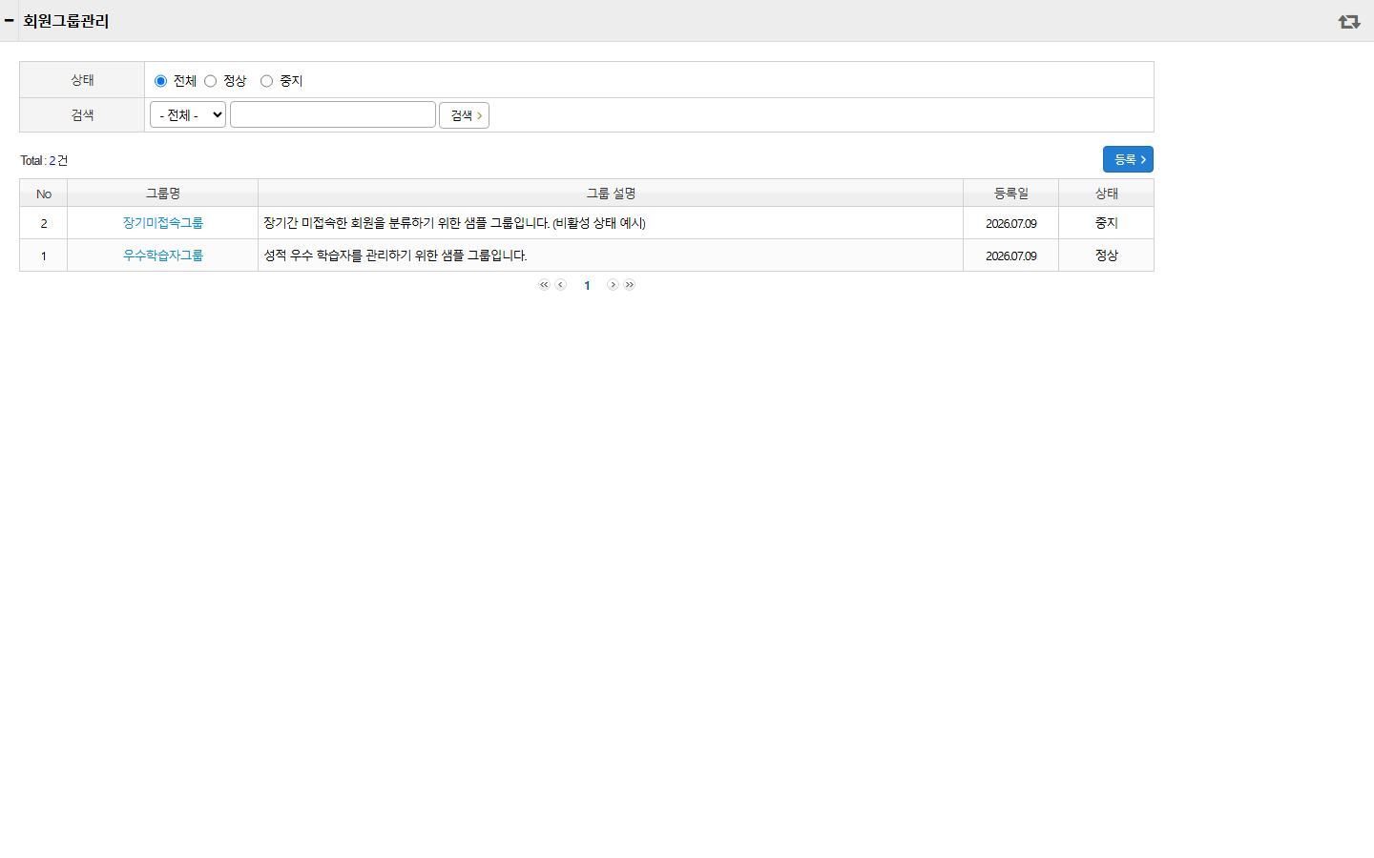
Task: Go to previous page with single-left arrow
Action: click(x=561, y=285)
